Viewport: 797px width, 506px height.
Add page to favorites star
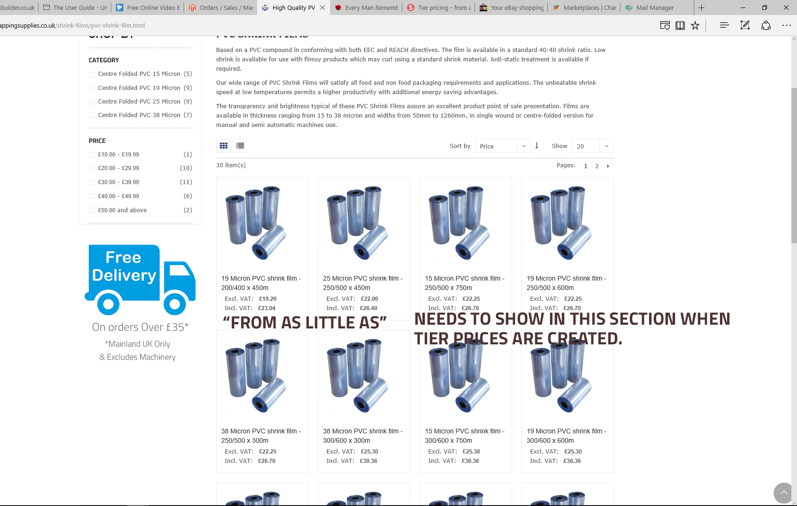click(695, 26)
